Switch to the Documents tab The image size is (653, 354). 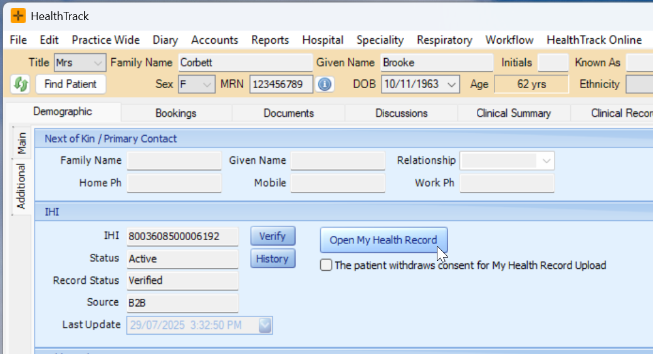pos(289,113)
